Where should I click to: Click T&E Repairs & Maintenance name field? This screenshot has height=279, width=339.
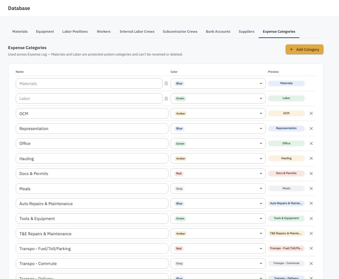click(92, 233)
